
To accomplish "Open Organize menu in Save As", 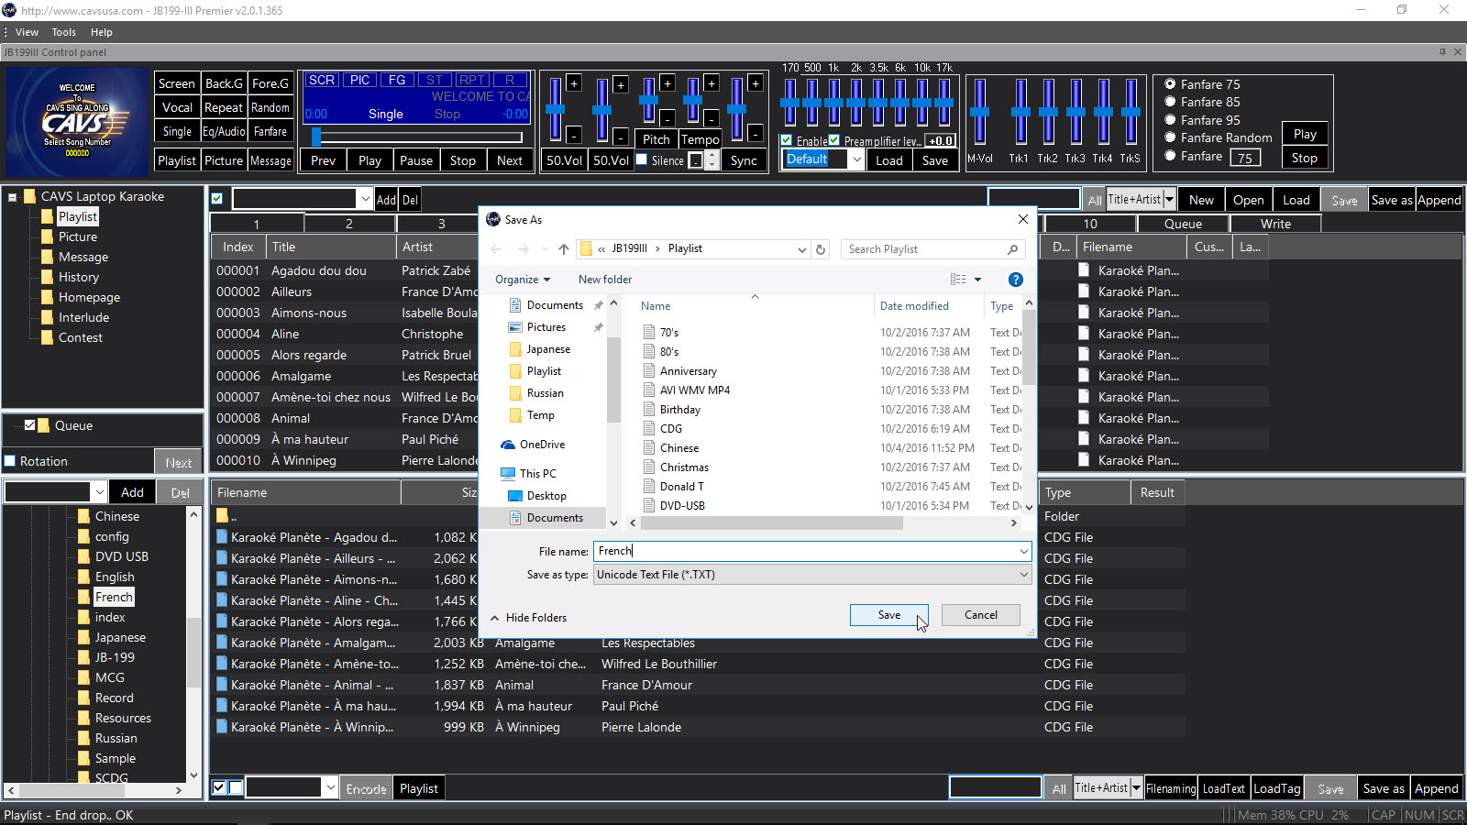I will 523,280.
